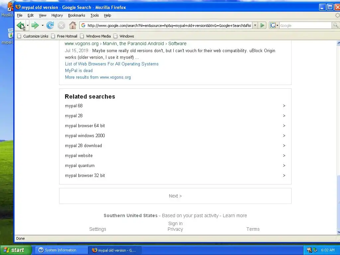
Task: Open the Start menu
Action: 16,250
